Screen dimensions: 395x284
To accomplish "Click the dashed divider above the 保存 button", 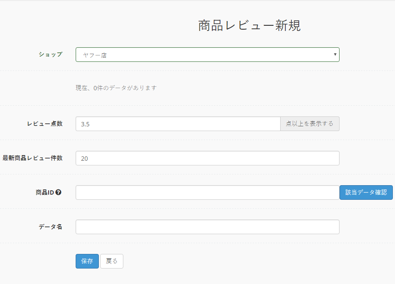I will pyautogui.click(x=198, y=243).
